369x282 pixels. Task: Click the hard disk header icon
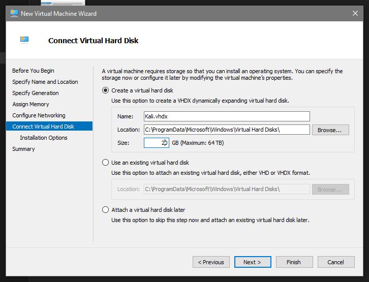(x=24, y=40)
